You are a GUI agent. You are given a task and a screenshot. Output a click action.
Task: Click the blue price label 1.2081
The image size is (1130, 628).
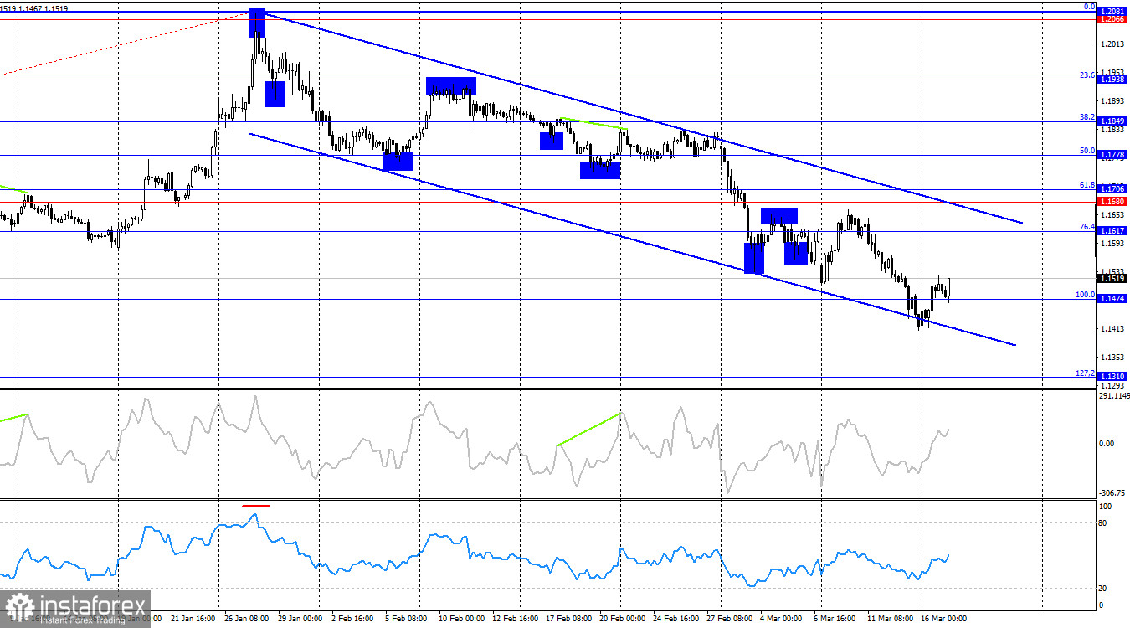[1112, 11]
